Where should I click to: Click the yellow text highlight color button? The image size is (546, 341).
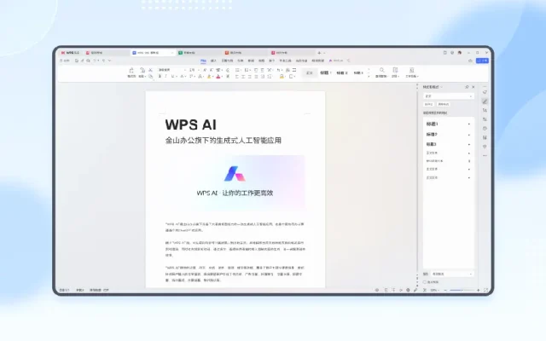(x=209, y=76)
